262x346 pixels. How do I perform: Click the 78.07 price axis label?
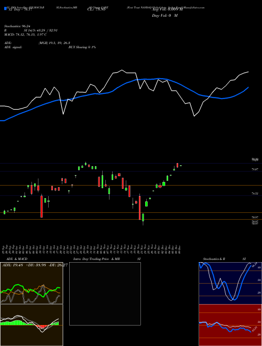pyautogui.click(x=255, y=169)
